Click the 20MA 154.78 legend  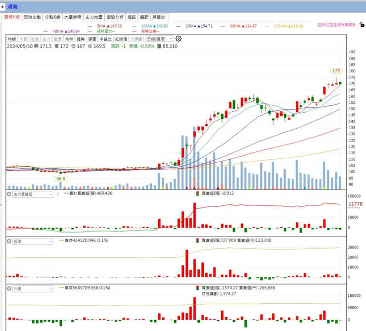point(194,26)
